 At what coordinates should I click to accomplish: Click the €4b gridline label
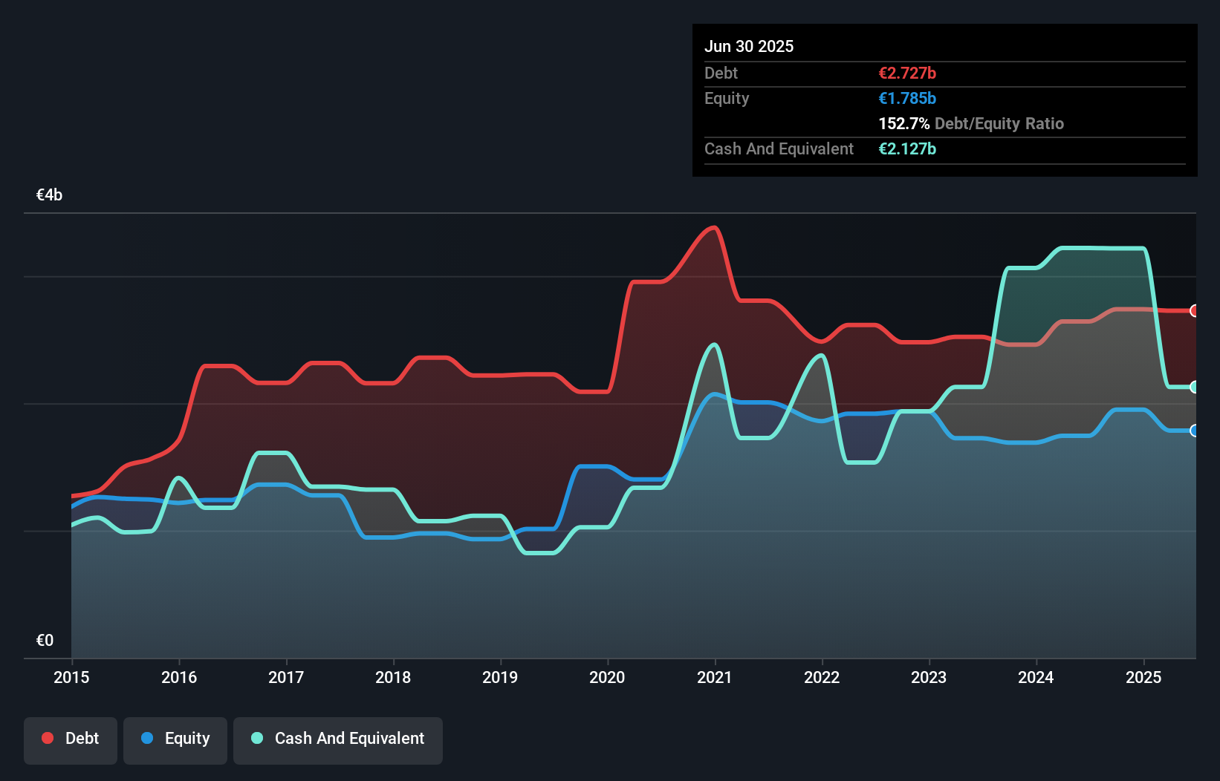(x=49, y=195)
